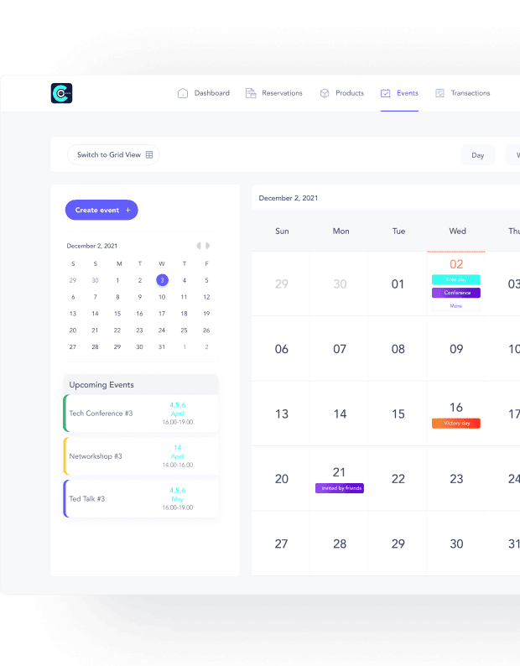
Task: Click the orange Victory day event tag
Action: click(455, 424)
